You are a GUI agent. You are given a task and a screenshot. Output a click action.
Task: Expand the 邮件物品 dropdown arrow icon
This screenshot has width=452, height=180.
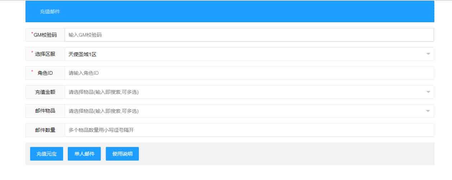(x=428, y=111)
